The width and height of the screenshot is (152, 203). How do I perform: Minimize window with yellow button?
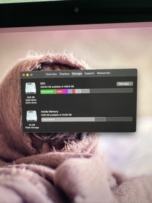click(x=28, y=75)
